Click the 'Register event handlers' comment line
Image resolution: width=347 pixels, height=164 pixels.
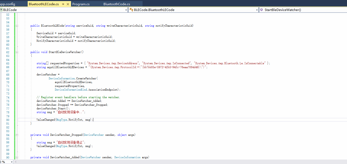click(x=78, y=97)
